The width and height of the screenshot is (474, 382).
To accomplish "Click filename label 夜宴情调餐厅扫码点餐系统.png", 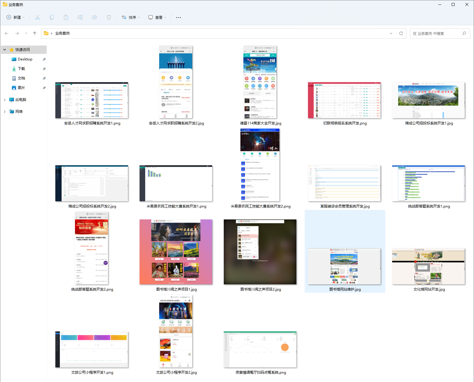I will coord(261,372).
